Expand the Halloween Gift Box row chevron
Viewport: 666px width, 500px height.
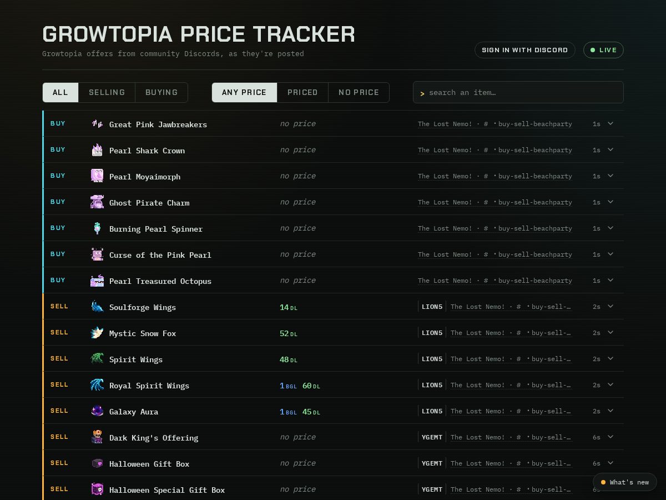[x=610, y=463]
